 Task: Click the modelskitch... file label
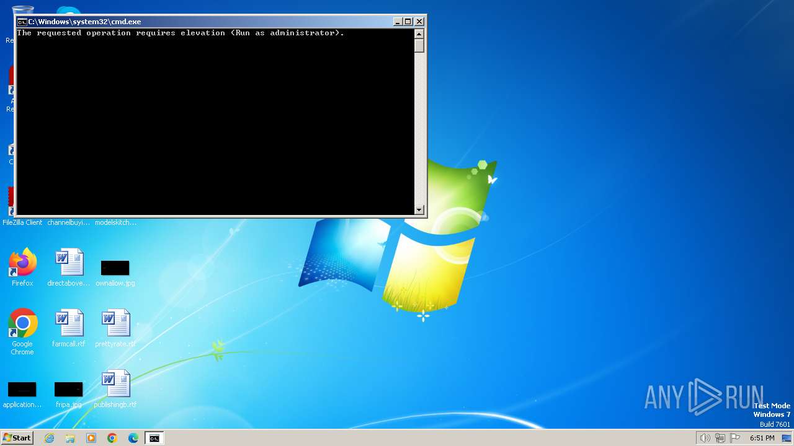click(115, 222)
